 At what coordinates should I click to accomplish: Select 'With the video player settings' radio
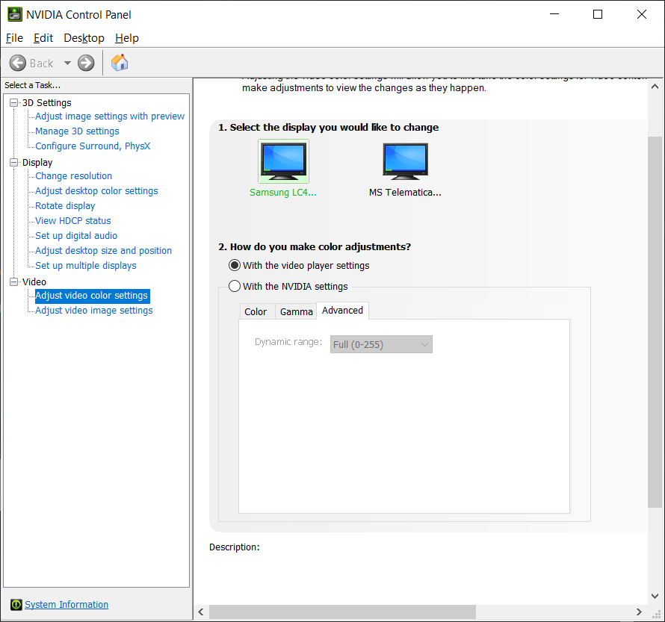(235, 266)
